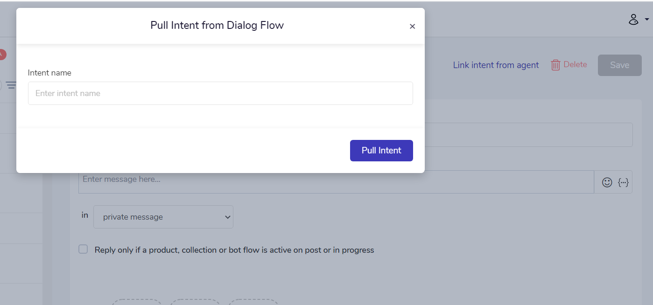Insert variable with curly braces icon
The width and height of the screenshot is (653, 305).
(x=623, y=182)
